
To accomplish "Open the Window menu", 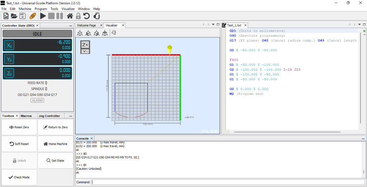I will click(x=84, y=9).
